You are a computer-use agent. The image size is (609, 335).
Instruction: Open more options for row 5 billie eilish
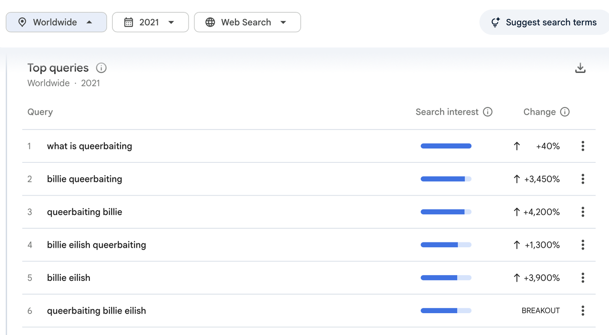[x=583, y=278]
